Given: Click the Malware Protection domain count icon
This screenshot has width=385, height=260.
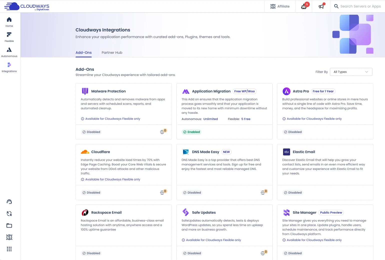Looking at the screenshot, I should (163, 131).
